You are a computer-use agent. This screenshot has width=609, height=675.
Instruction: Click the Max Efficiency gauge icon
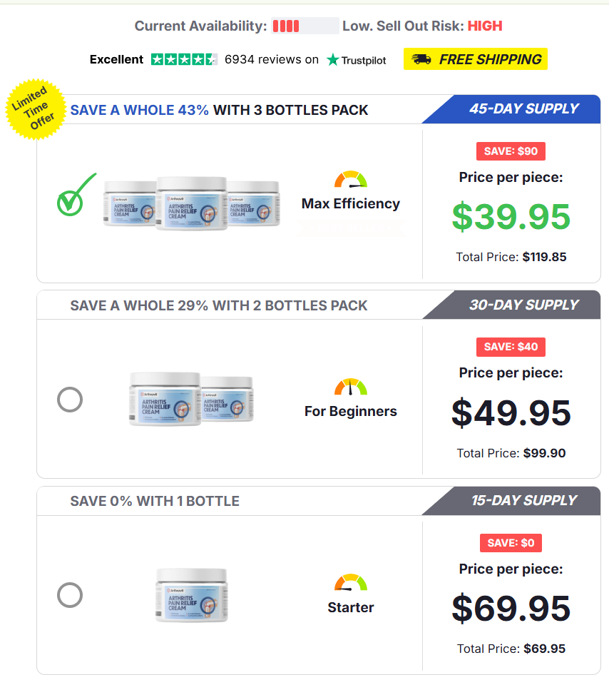click(350, 179)
